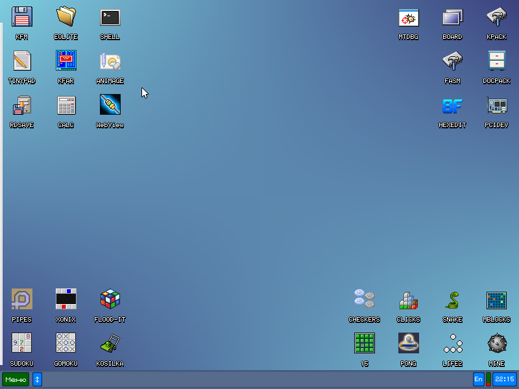Open the MTDBG debugger icon
Image resolution: width=519 pixels, height=389 pixels.
408,18
